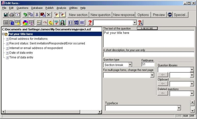
Task: Check accessibility with the wheelchair icon
Action: click(76, 23)
